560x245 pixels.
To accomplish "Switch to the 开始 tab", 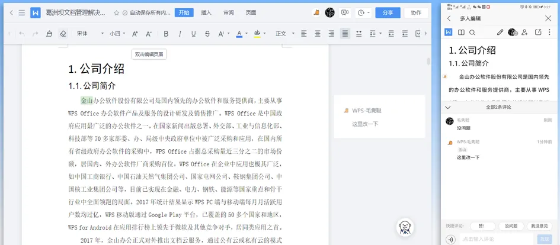I will (x=184, y=13).
